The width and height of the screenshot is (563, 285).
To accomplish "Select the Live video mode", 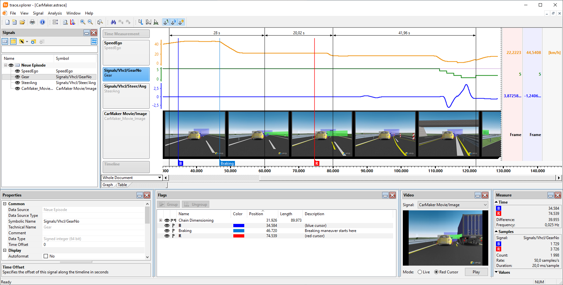I will (420, 272).
